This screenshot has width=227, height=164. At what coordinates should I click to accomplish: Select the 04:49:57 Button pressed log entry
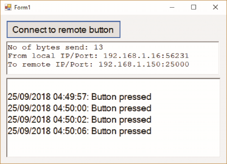pos(79,97)
